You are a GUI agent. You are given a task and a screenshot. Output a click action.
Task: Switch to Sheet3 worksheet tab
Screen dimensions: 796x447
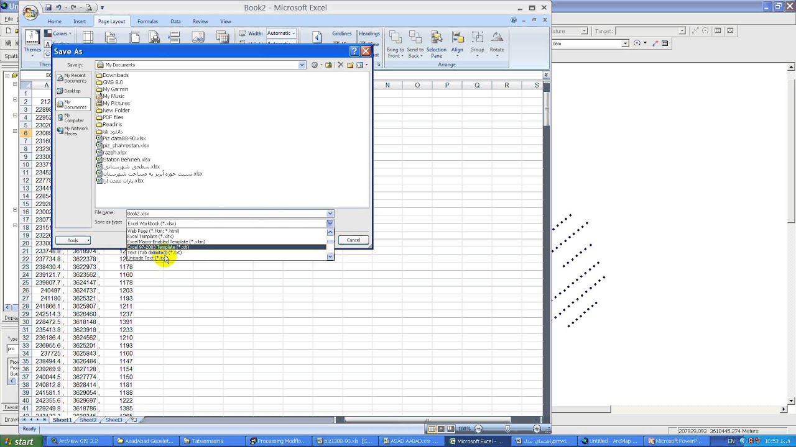tap(114, 420)
